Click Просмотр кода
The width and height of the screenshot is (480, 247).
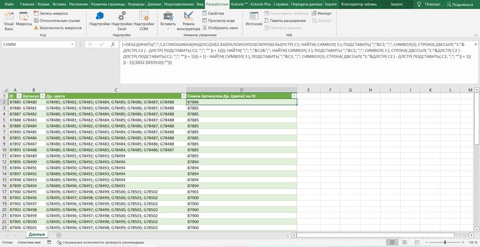coord(219,20)
